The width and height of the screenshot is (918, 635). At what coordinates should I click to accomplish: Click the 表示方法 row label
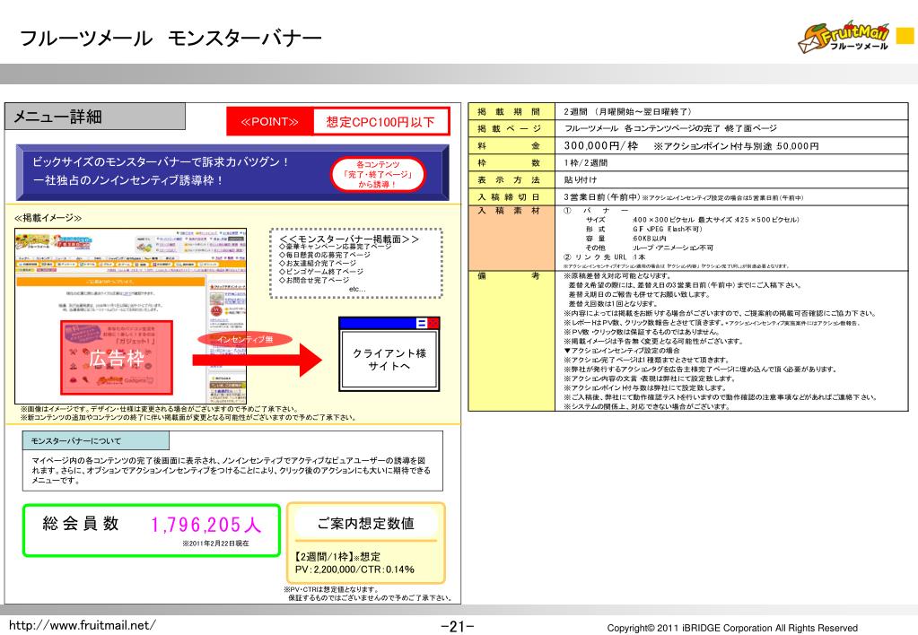click(x=511, y=179)
